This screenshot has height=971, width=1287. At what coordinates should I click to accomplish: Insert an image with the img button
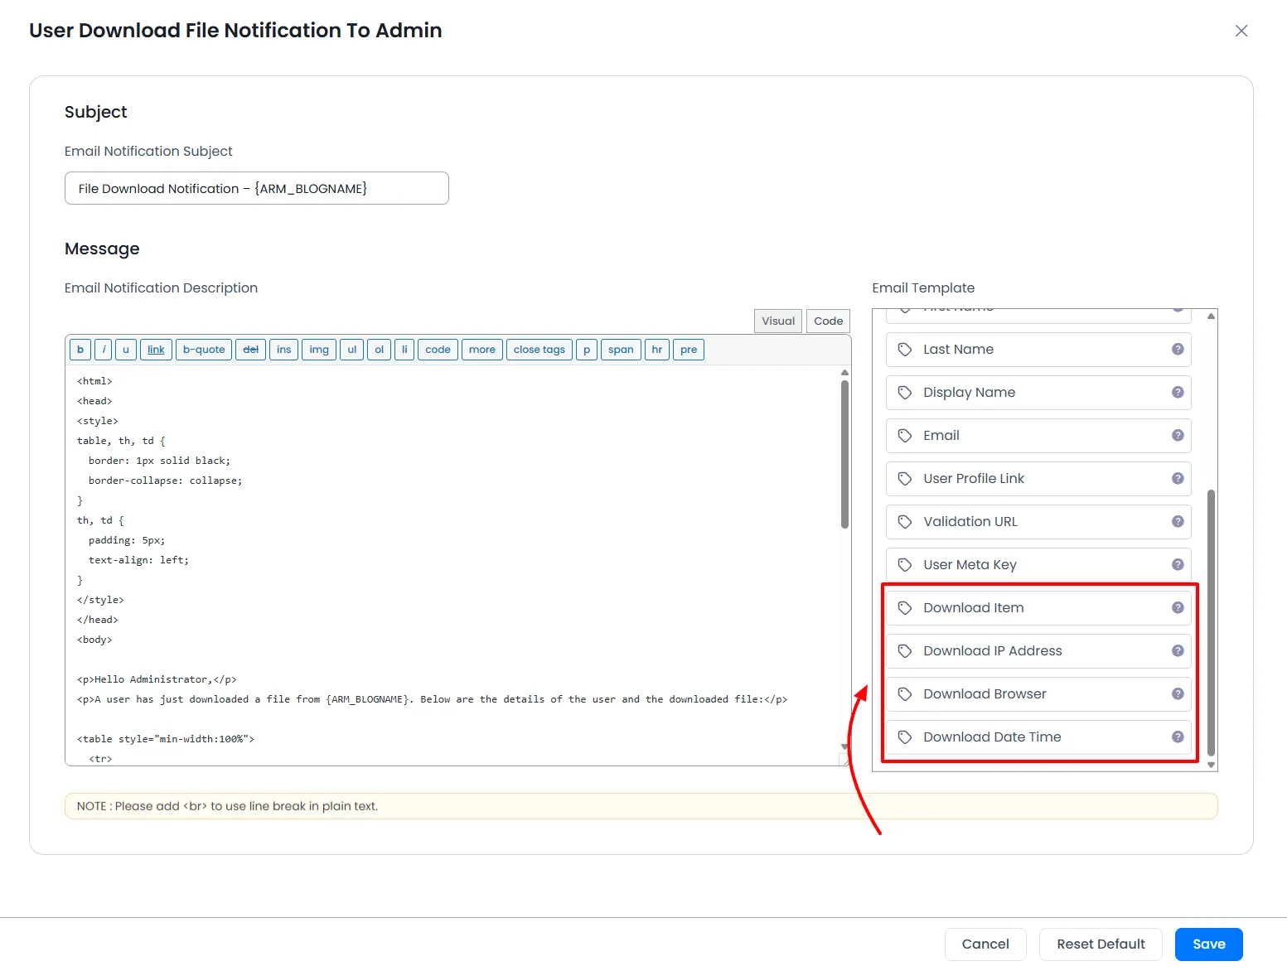click(318, 349)
